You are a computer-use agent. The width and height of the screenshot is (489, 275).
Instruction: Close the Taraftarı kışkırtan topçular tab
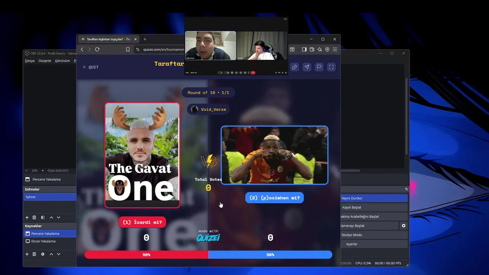(135, 39)
